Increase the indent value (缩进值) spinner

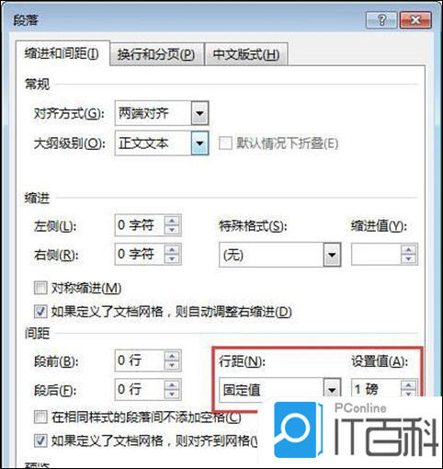(408, 249)
